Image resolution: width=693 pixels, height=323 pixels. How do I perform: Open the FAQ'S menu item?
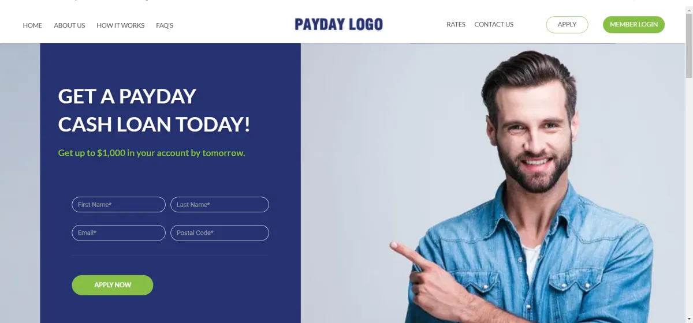[x=165, y=25]
